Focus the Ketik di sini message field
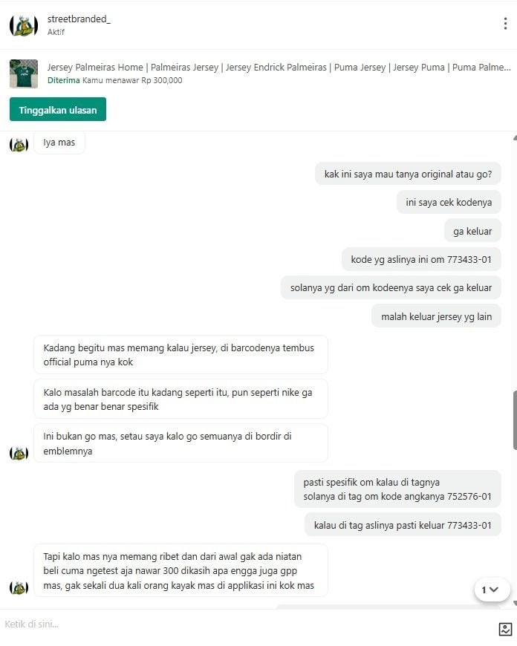Viewport: 517px width, 646px height. (x=247, y=624)
